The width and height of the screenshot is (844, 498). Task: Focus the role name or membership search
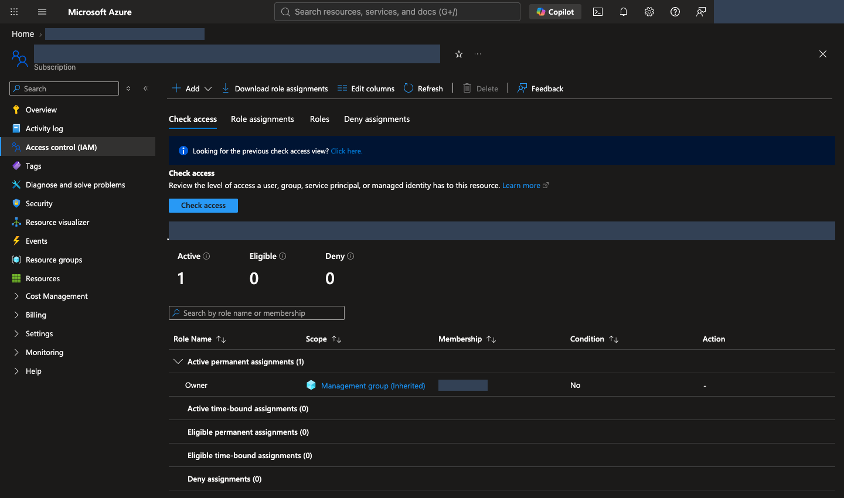click(x=257, y=313)
